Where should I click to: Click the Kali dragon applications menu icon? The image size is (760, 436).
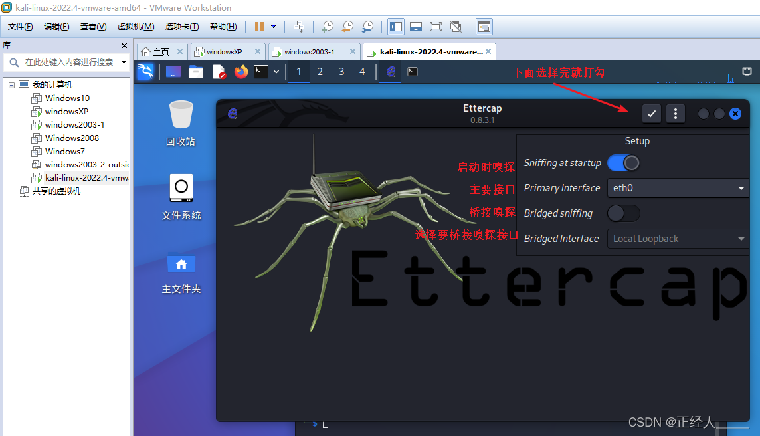pos(145,72)
